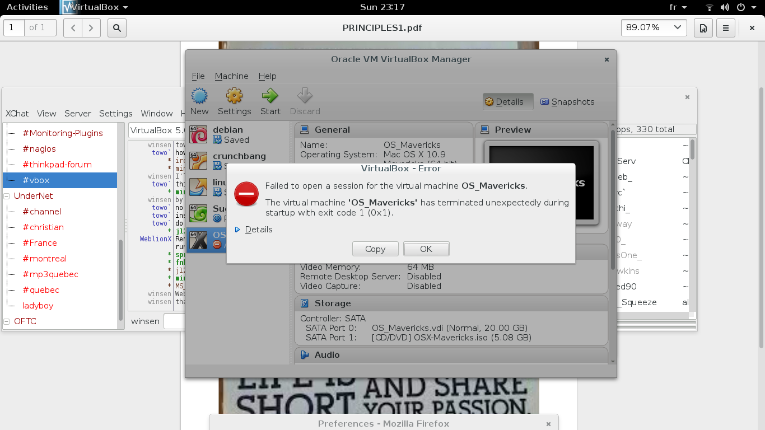Open the File menu in VirtualBox
Screen dimensions: 765x430
tap(198, 76)
